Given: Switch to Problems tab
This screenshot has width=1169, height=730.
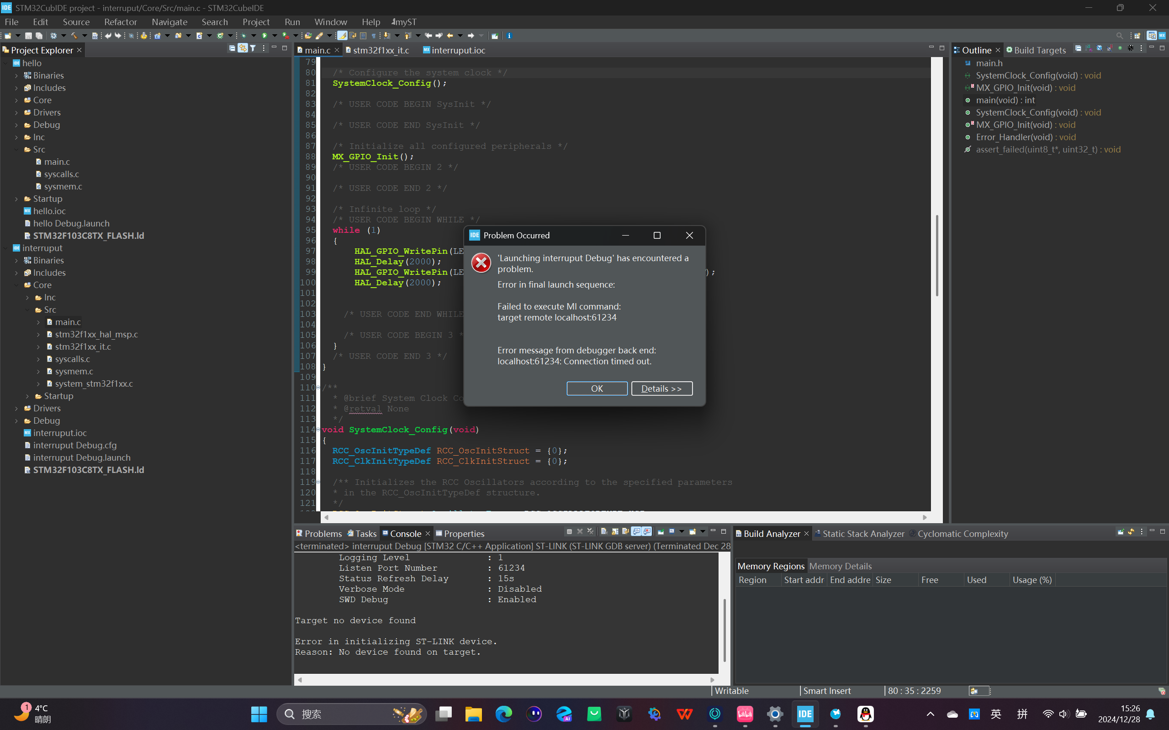Looking at the screenshot, I should (x=319, y=534).
